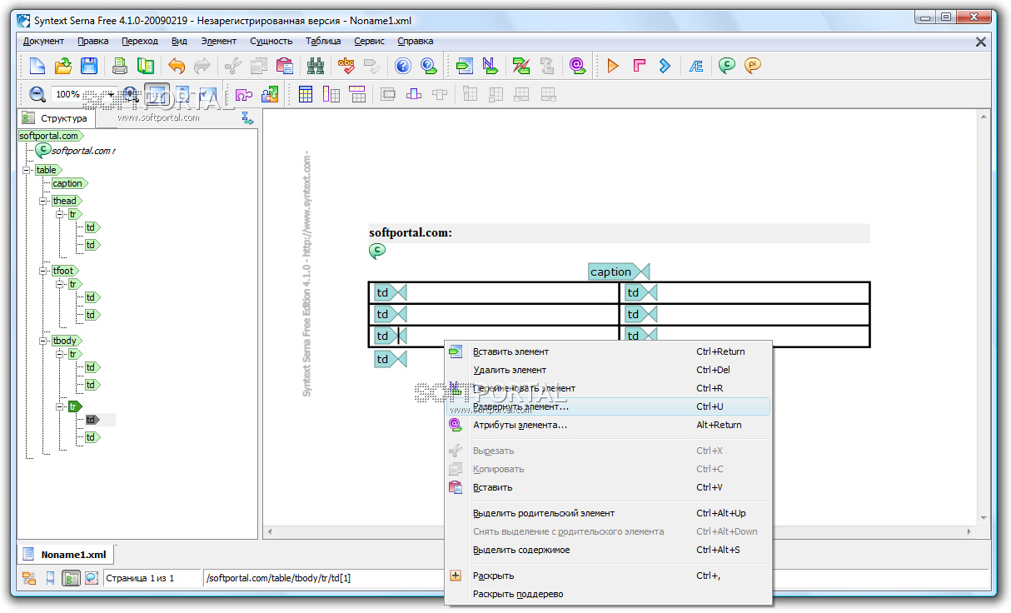Open Find with the binoculars icon
The image size is (1011, 613).
(315, 66)
